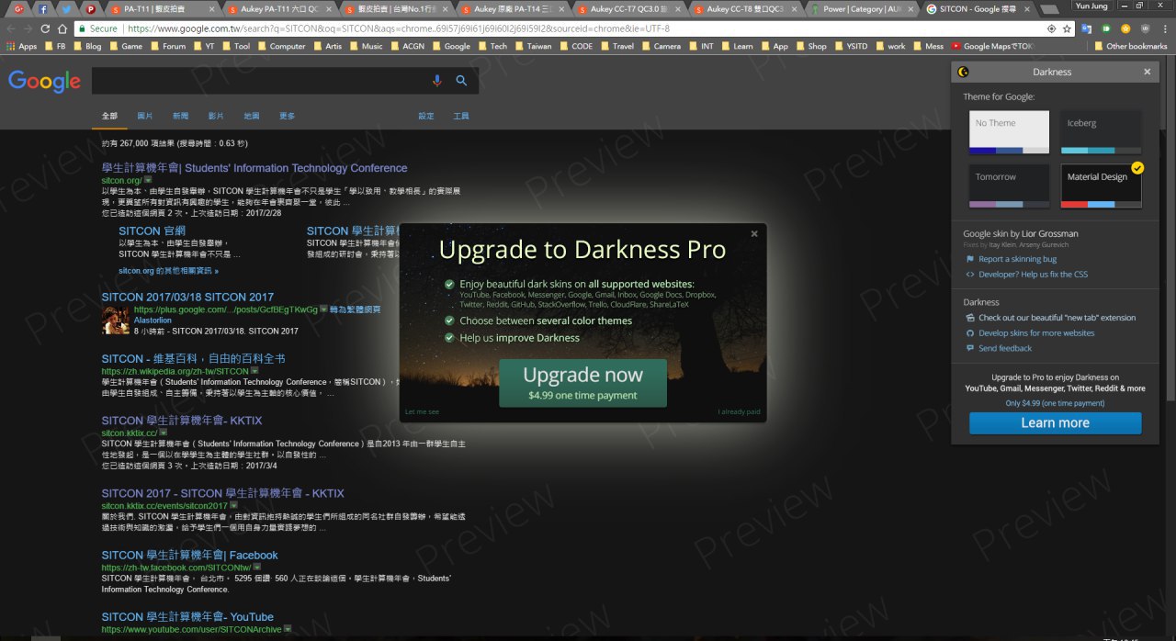This screenshot has width=1176, height=641.
Task: Click the location target icon in address bar
Action: tap(1051, 28)
